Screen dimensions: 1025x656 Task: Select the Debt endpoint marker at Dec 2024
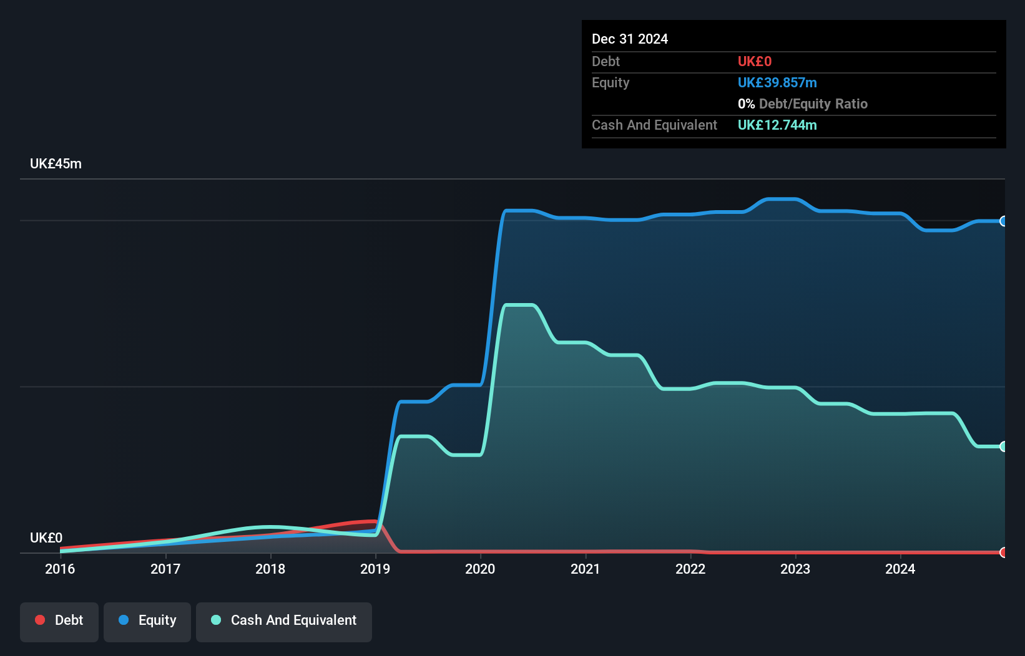click(1004, 552)
